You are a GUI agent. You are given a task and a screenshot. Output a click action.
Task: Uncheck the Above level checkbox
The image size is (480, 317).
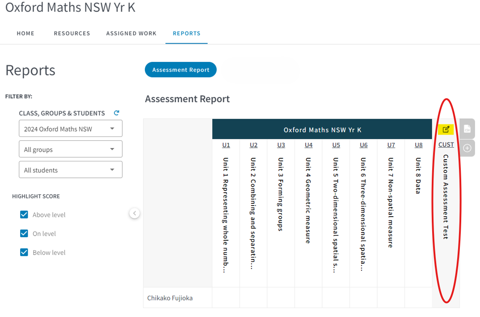(x=24, y=215)
